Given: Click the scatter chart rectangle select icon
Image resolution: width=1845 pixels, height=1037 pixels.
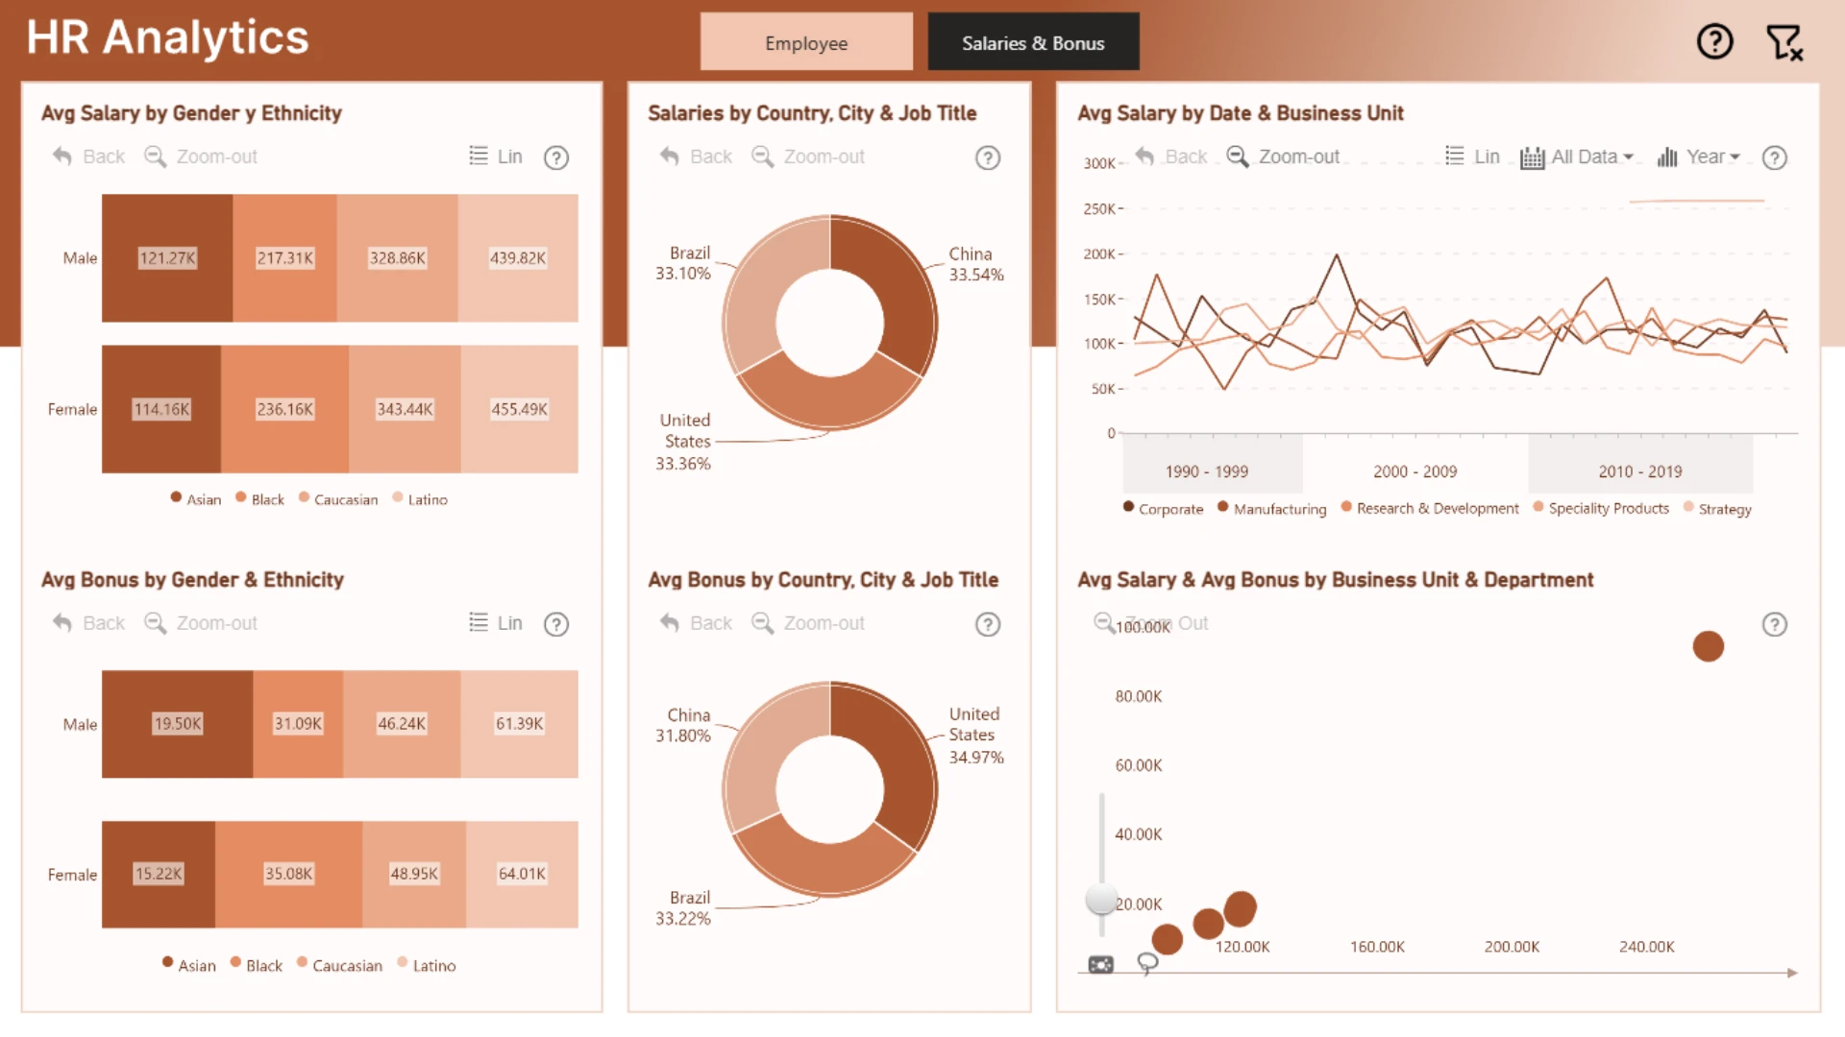Looking at the screenshot, I should (1101, 964).
